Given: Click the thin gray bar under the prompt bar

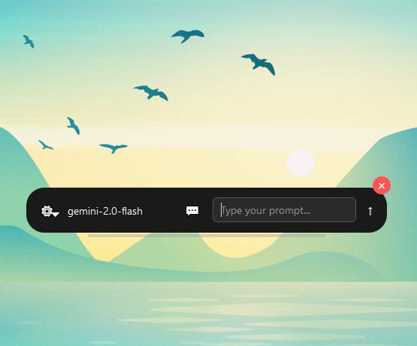Looking at the screenshot, I should (x=207, y=236).
